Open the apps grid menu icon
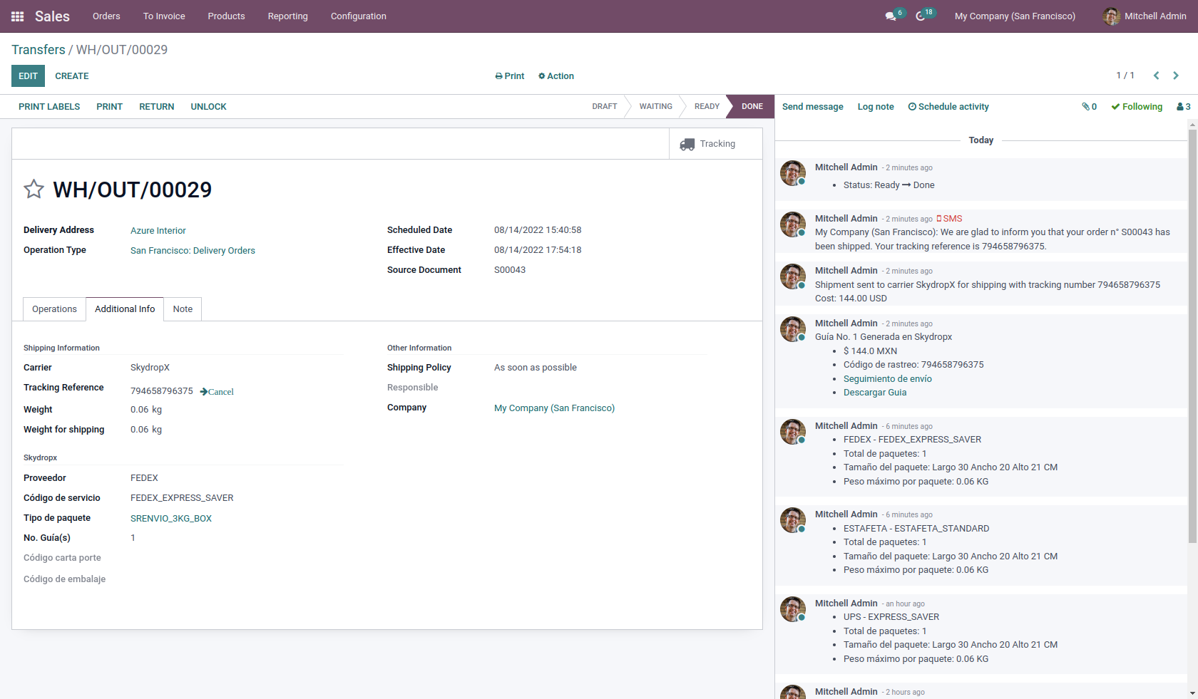The image size is (1198, 699). tap(18, 16)
